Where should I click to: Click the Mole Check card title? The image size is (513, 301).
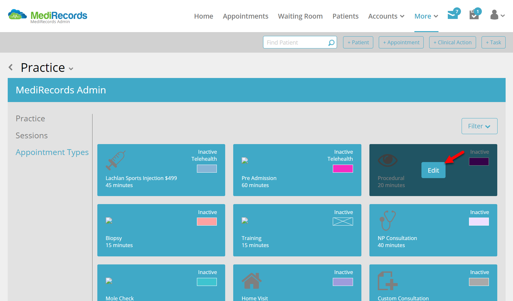point(119,298)
